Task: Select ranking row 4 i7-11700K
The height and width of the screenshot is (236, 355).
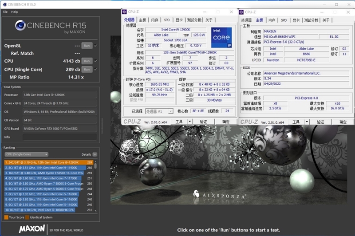Action: coord(49,178)
